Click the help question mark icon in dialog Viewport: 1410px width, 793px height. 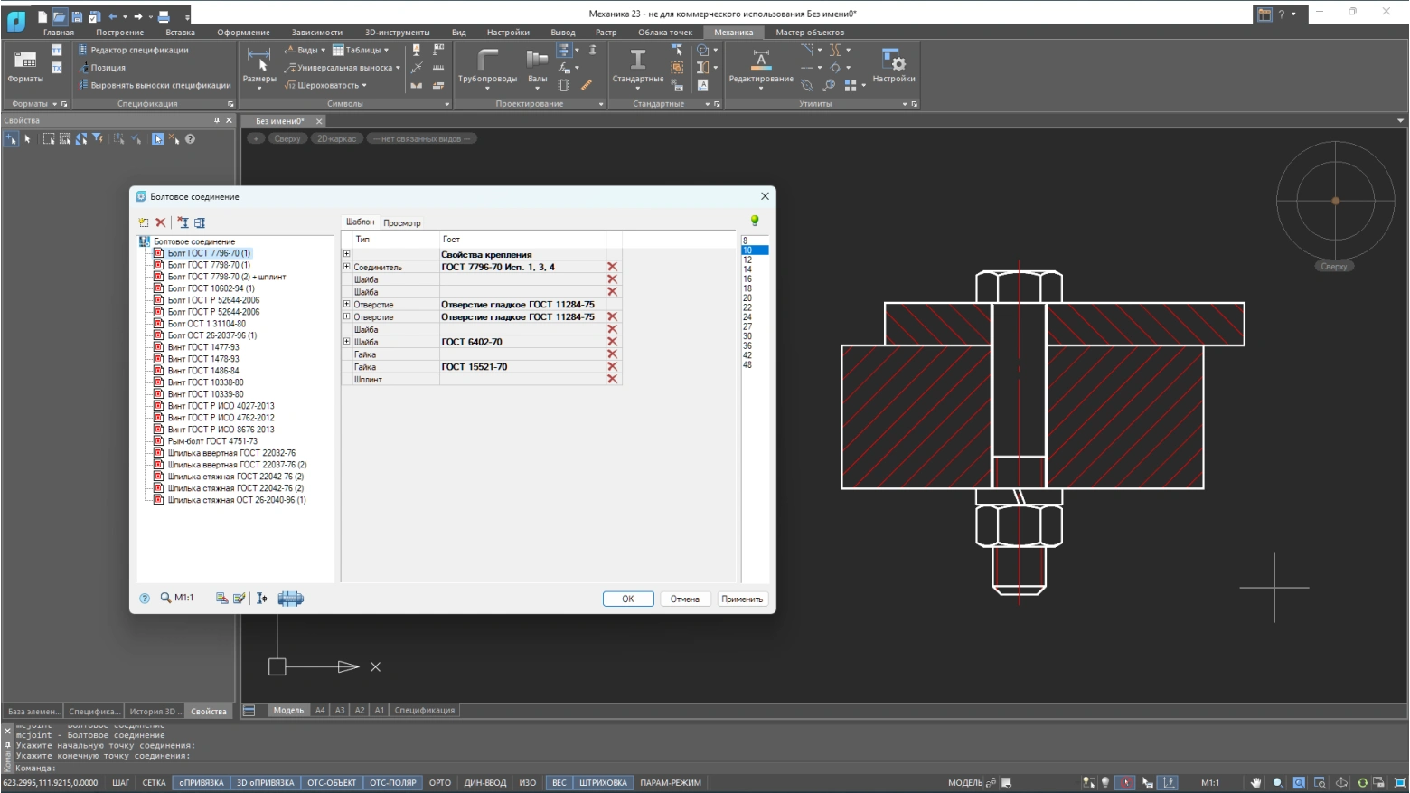145,599
